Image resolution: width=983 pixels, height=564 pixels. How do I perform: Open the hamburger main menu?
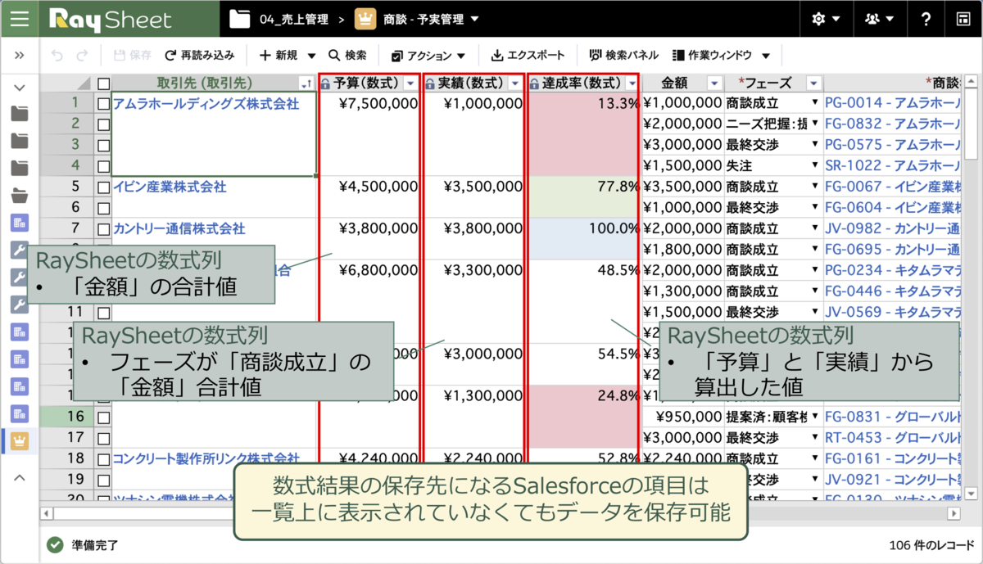coord(19,19)
